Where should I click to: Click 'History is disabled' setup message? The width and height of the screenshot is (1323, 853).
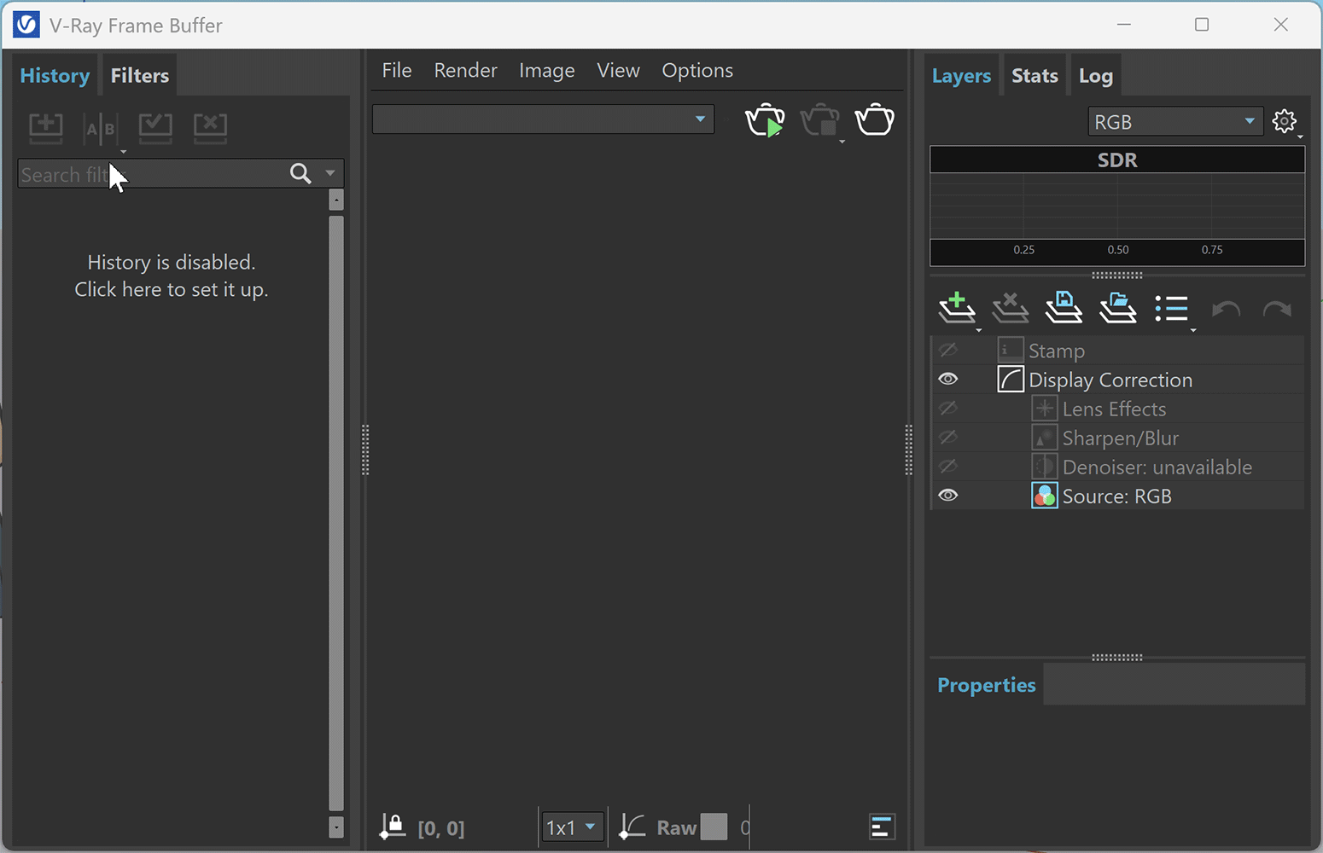172,276
